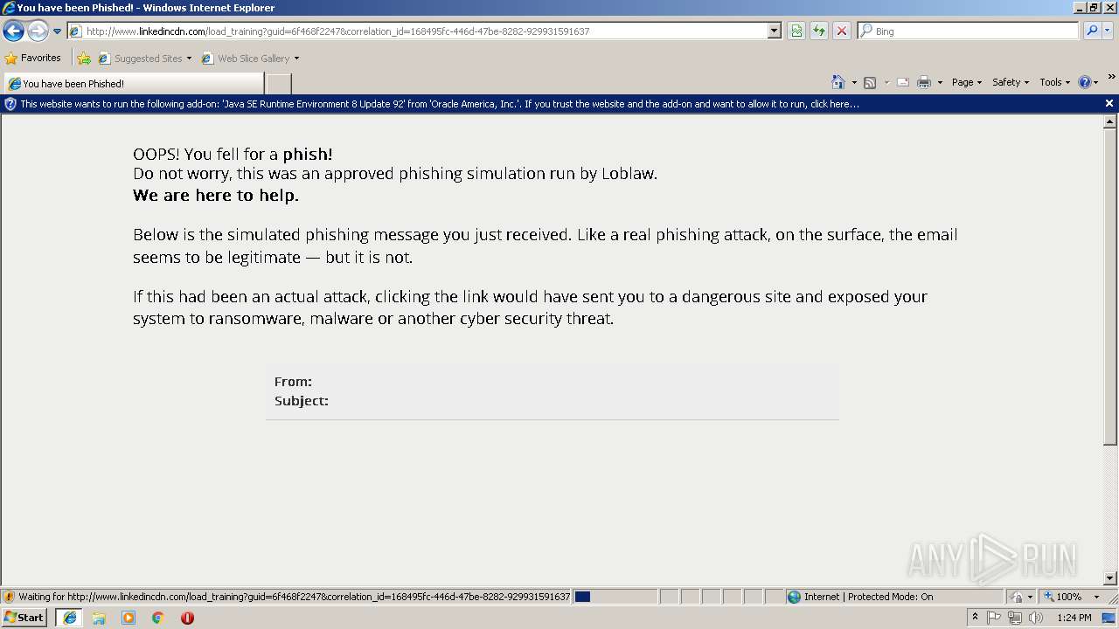This screenshot has width=1119, height=629.
Task: Restore down the Internet Explorer window
Action: coord(1094,8)
